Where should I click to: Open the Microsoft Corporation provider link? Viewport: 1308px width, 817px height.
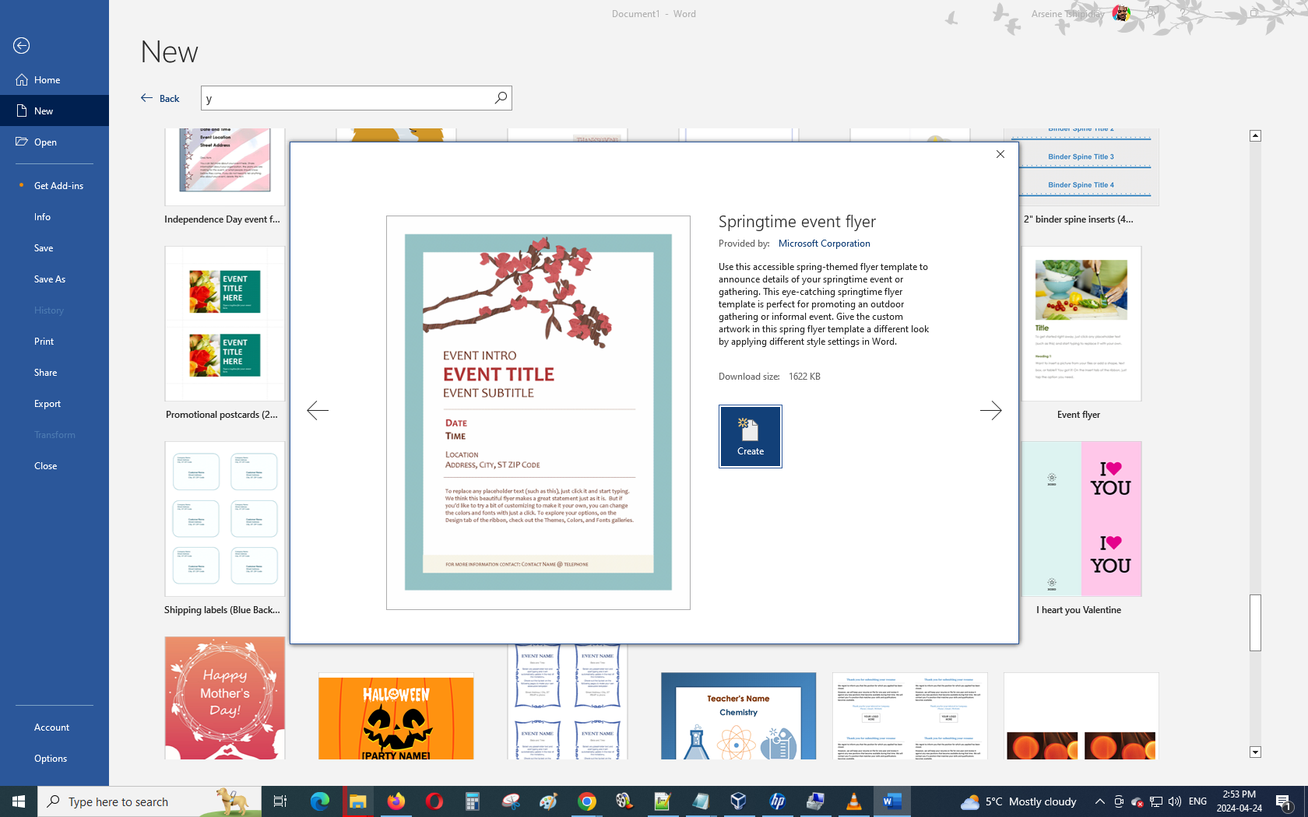(x=824, y=244)
